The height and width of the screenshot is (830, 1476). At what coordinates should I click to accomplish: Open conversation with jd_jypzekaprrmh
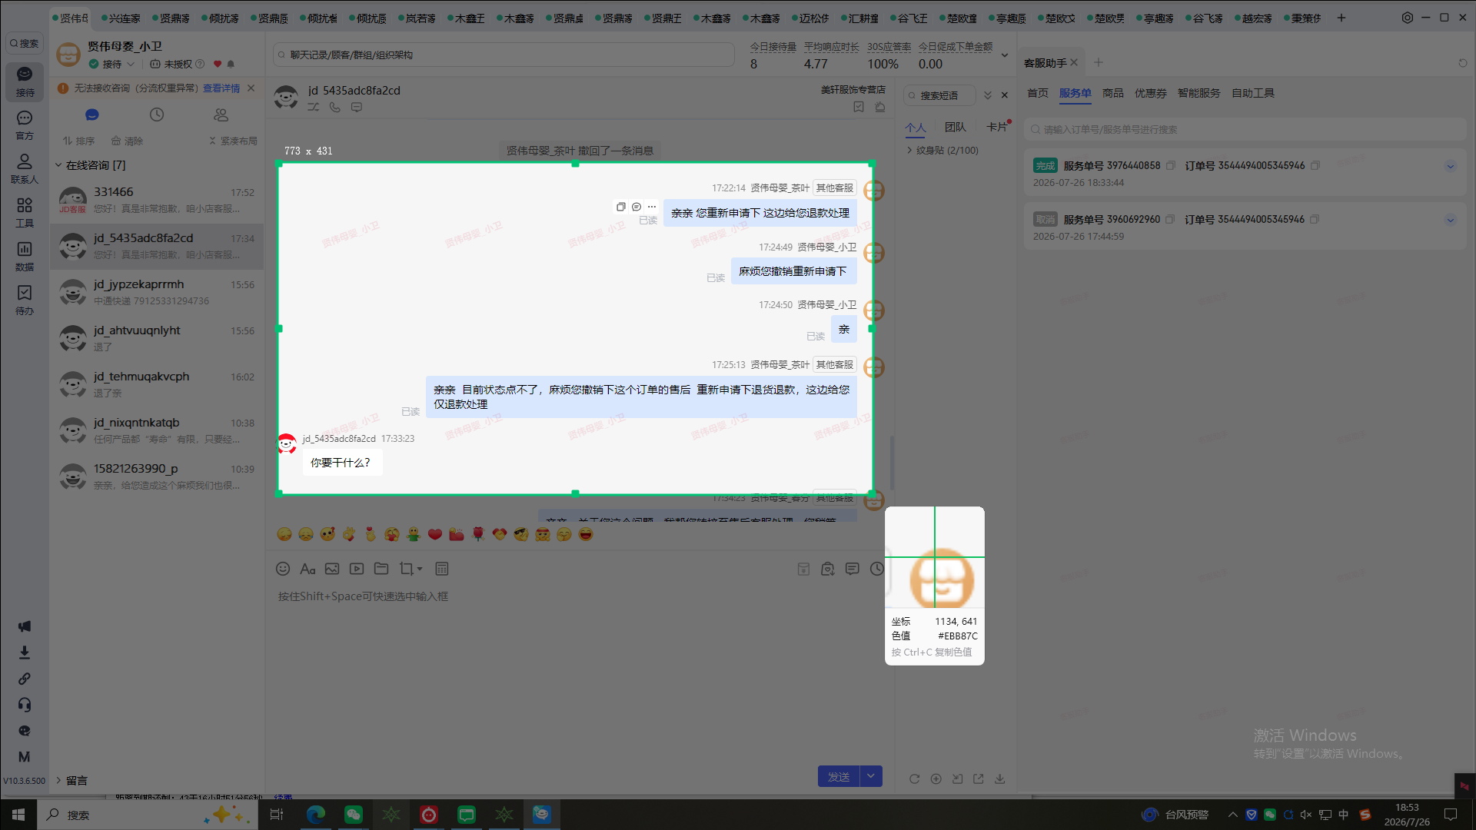[158, 293]
